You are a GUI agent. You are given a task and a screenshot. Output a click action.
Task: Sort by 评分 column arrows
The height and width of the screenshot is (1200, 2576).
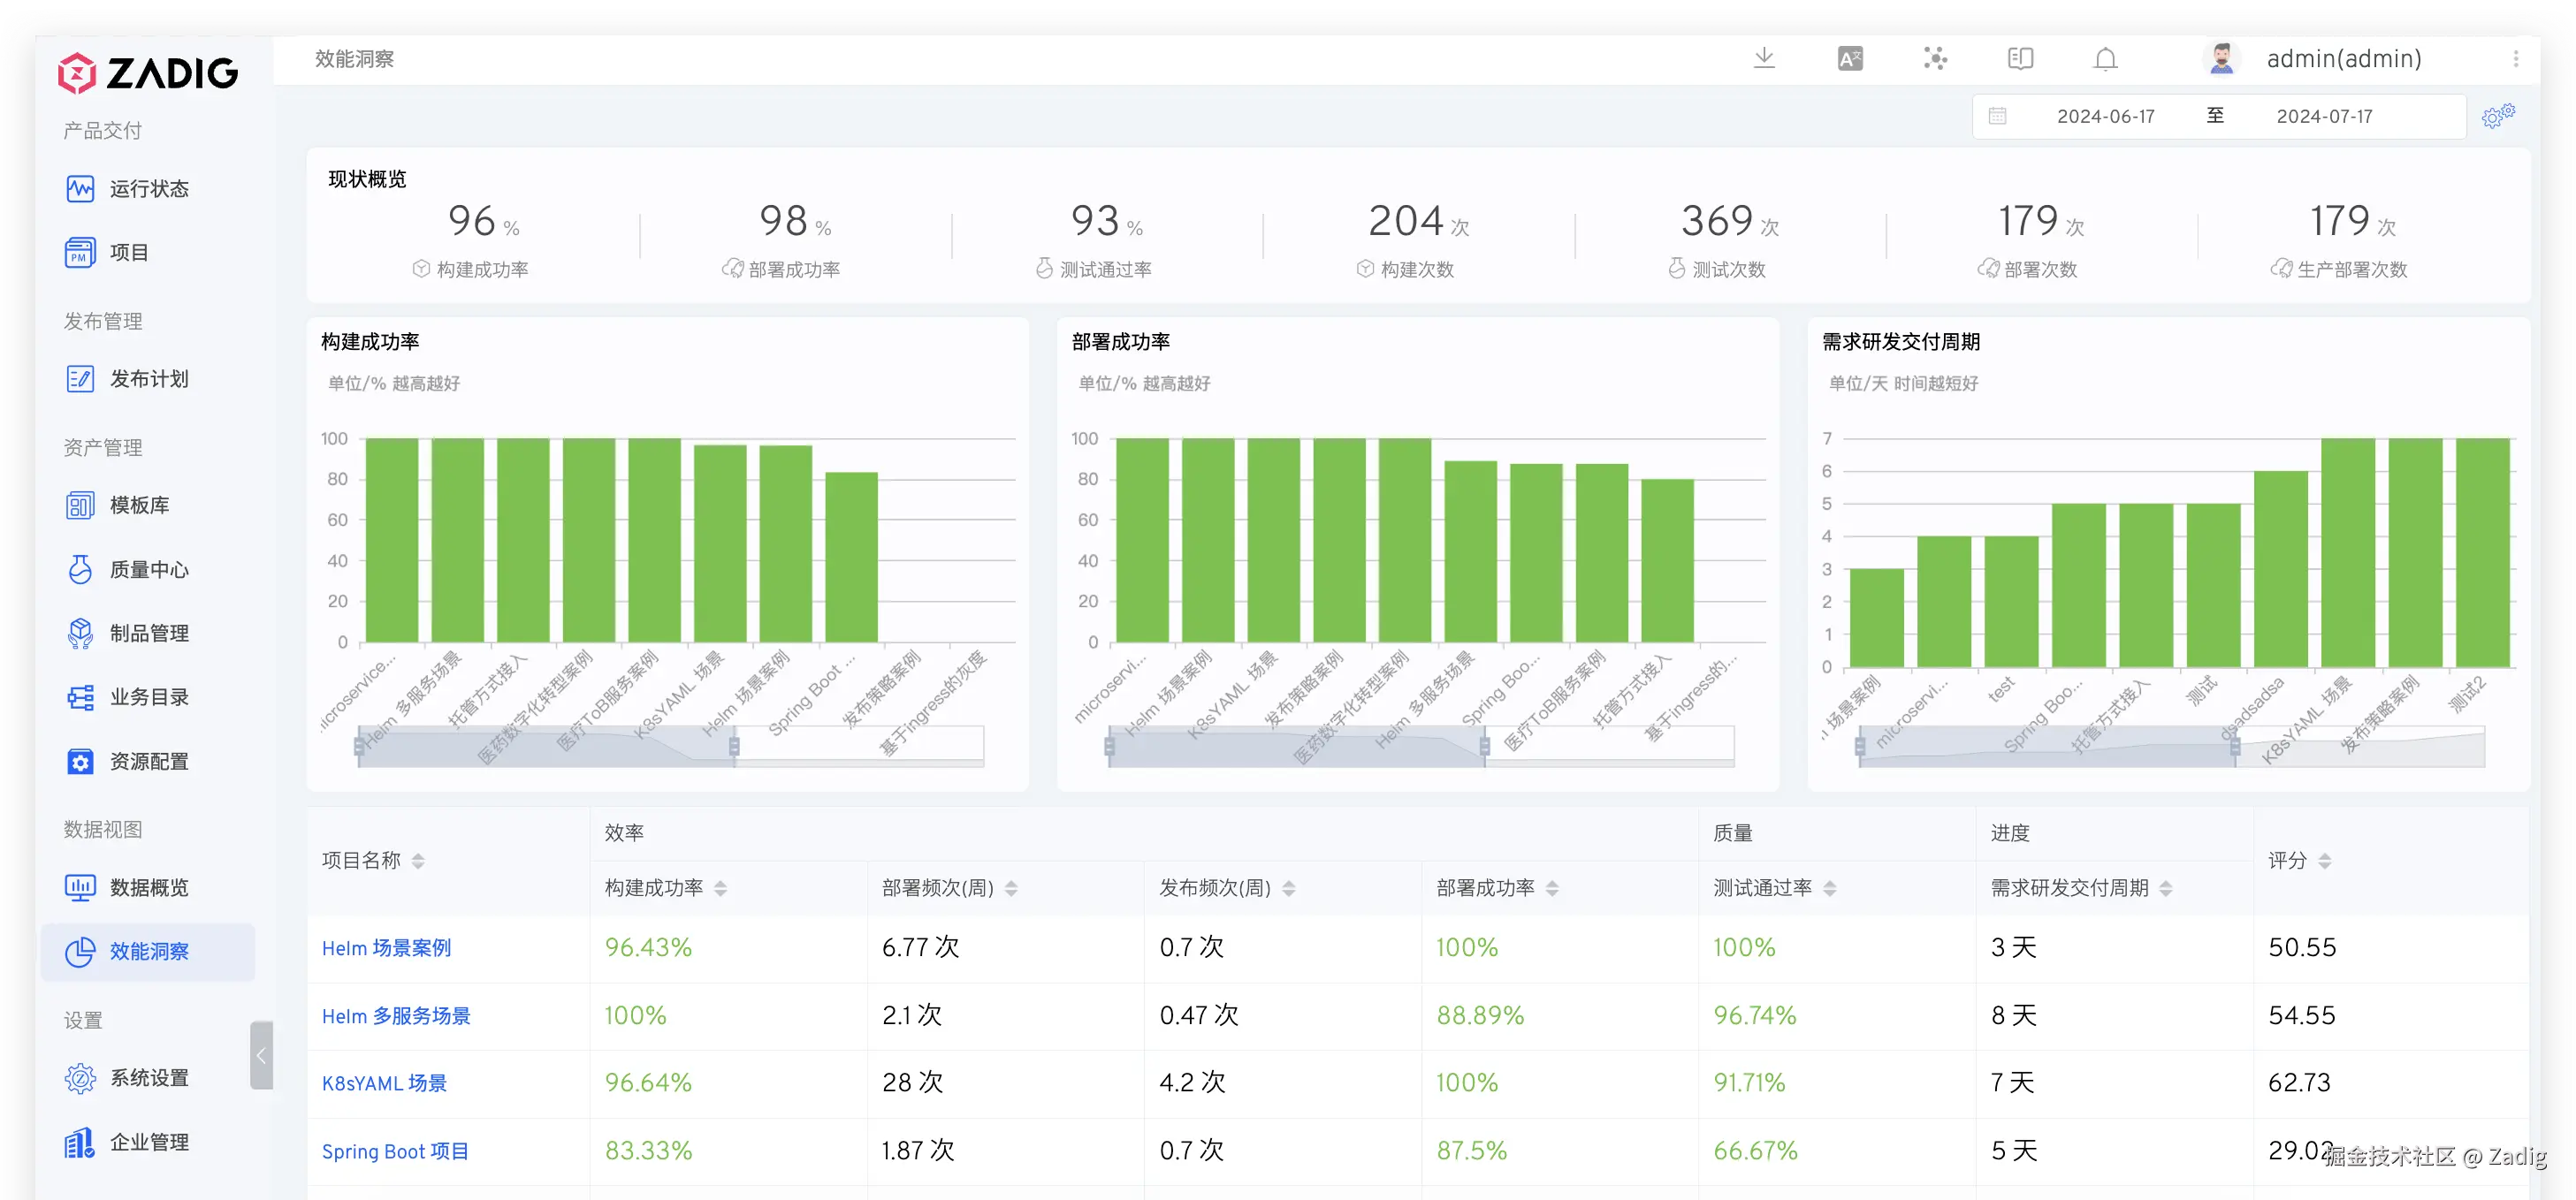[2324, 861]
